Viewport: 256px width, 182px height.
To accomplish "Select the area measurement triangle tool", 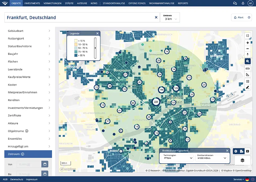I will (247, 75).
